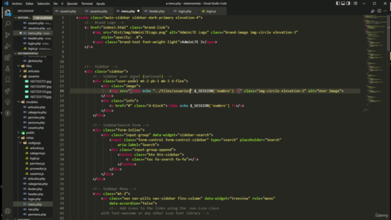Collapse the files folder

(x=19, y=66)
